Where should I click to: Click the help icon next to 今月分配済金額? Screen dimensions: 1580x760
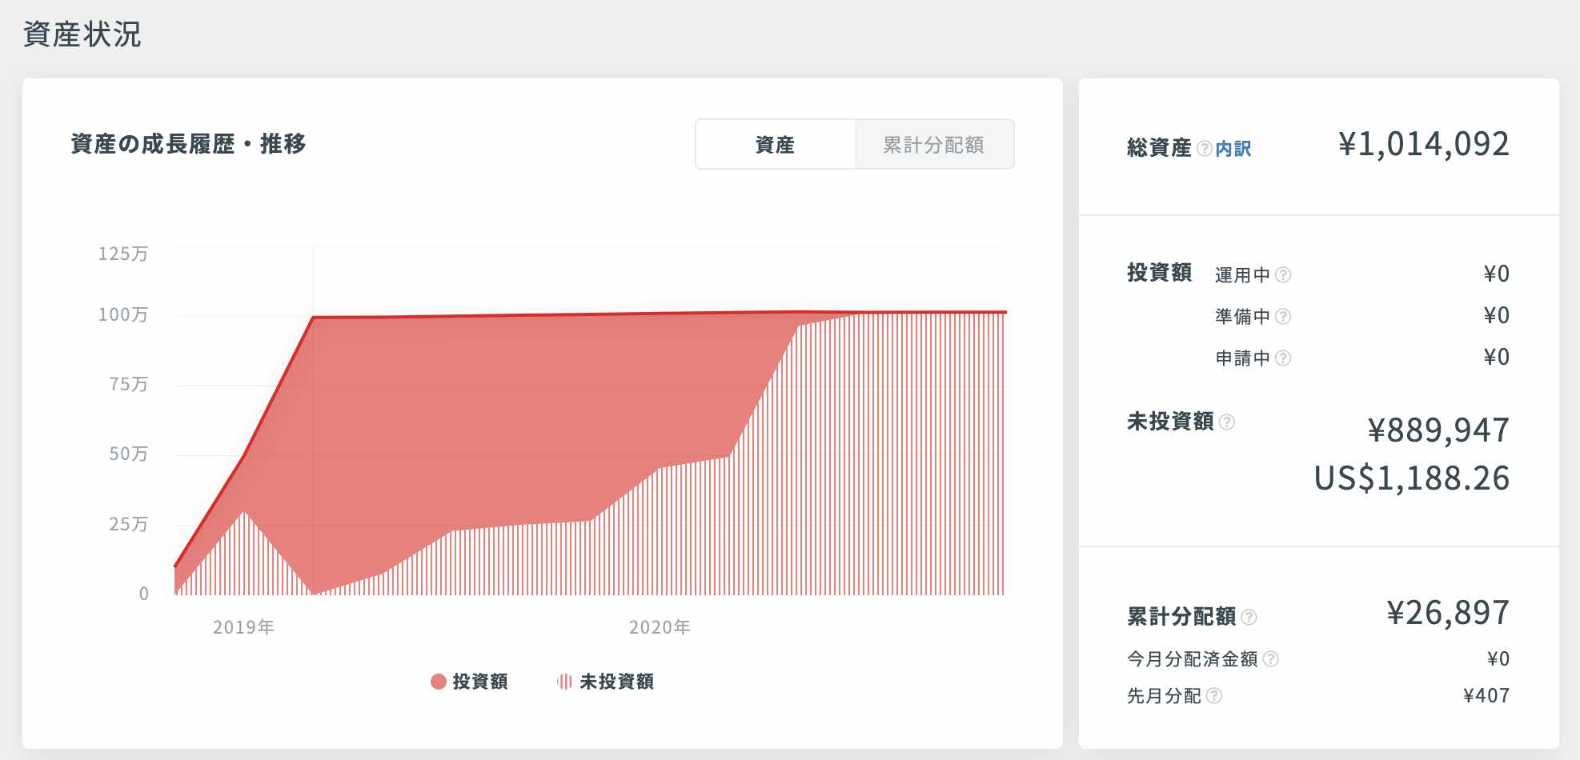(1270, 659)
